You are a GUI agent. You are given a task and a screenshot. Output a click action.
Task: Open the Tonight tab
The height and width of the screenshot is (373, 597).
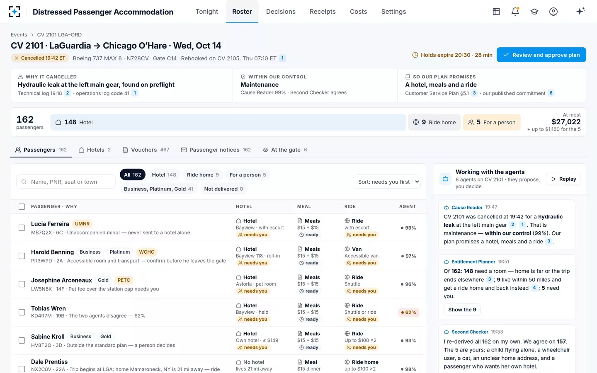(x=206, y=12)
